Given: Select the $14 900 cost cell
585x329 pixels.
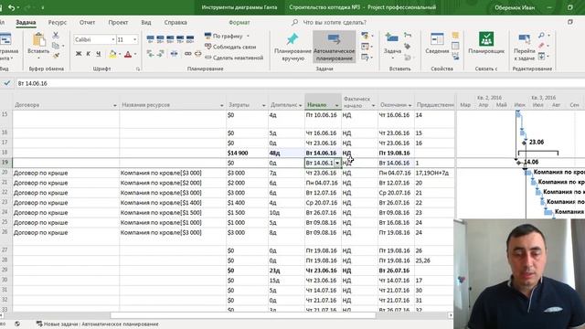Looking at the screenshot, I should pos(247,153).
